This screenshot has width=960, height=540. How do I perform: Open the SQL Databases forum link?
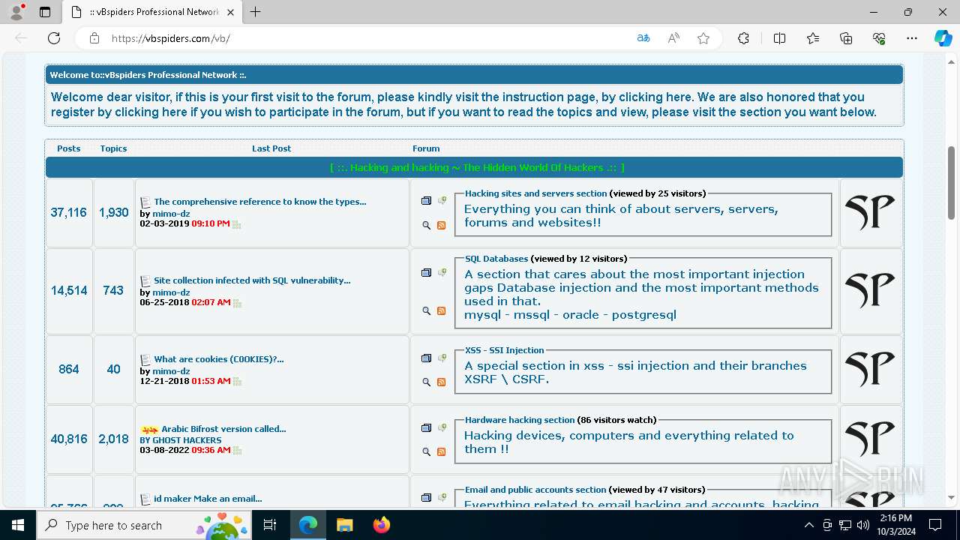(x=496, y=259)
